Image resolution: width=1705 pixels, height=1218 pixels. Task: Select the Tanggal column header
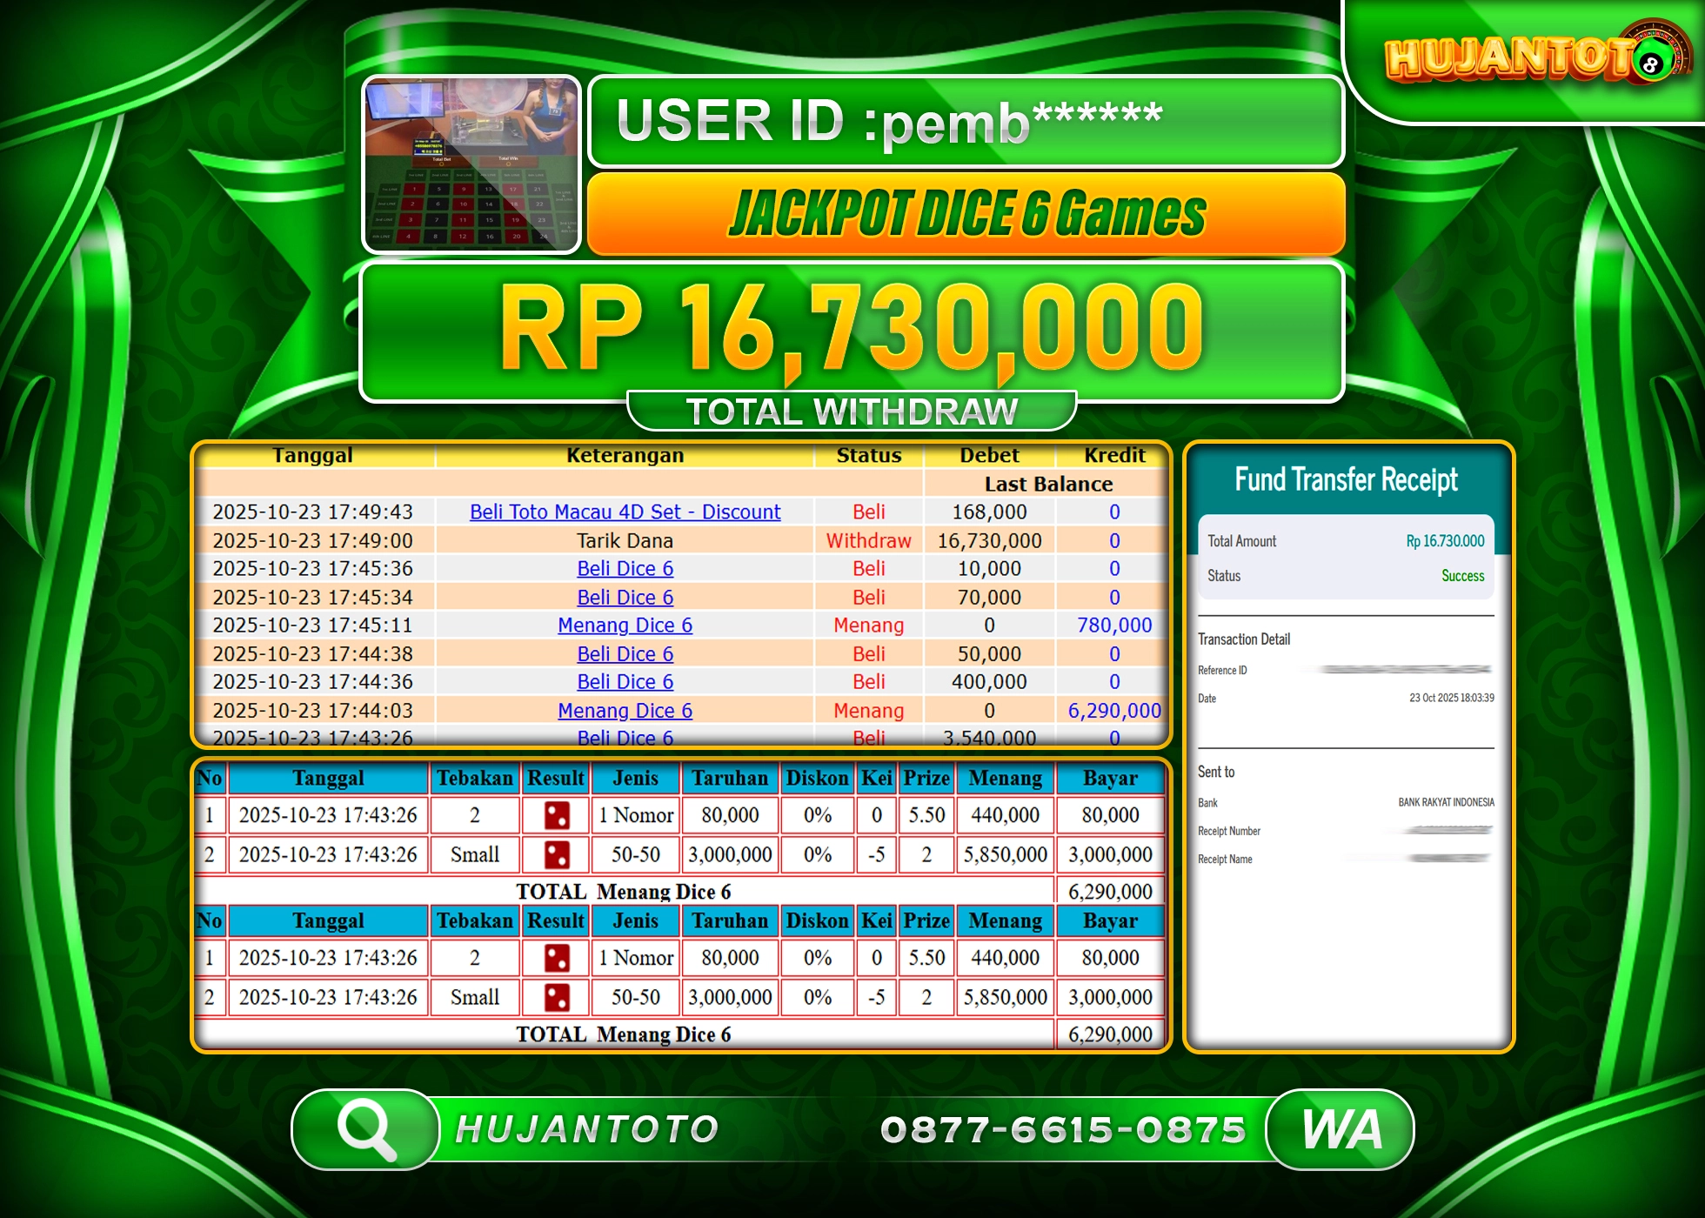click(x=313, y=454)
